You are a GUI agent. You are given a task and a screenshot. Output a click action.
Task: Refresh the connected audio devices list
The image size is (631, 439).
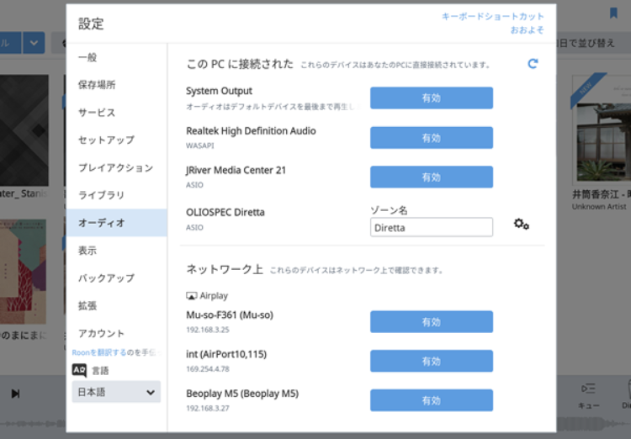click(533, 64)
